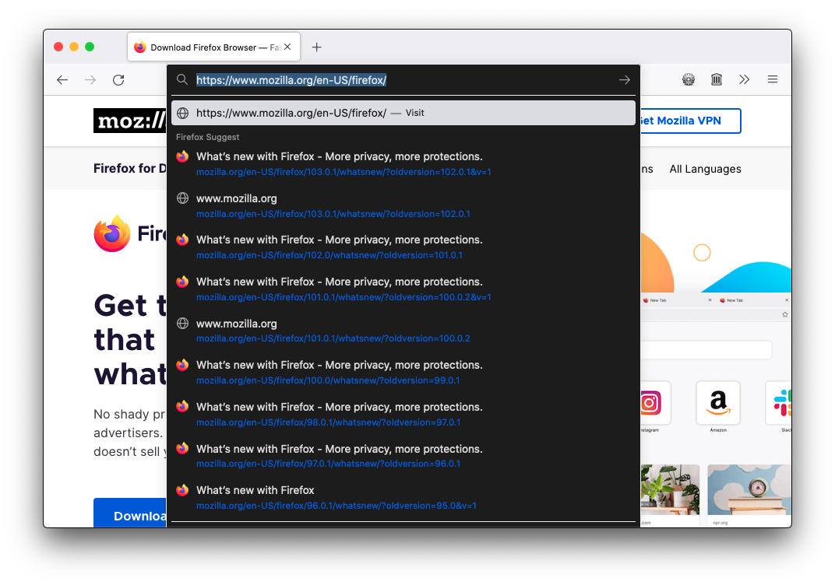This screenshot has height=585, width=835.
Task: Click Firefox icon beside 101.0.1 &v=1 suggestion
Action: pos(182,282)
